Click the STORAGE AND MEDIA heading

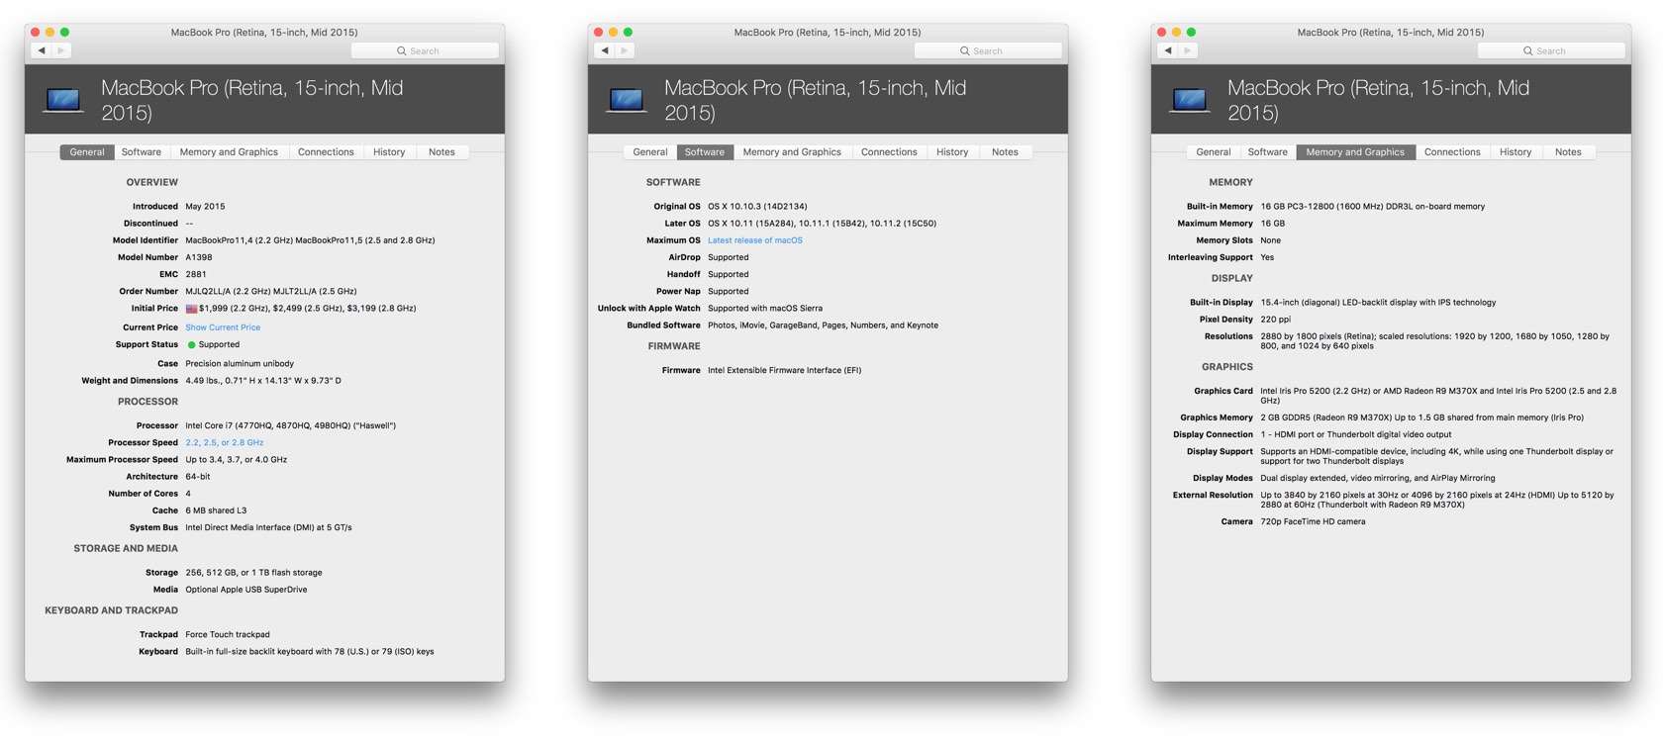tap(126, 549)
